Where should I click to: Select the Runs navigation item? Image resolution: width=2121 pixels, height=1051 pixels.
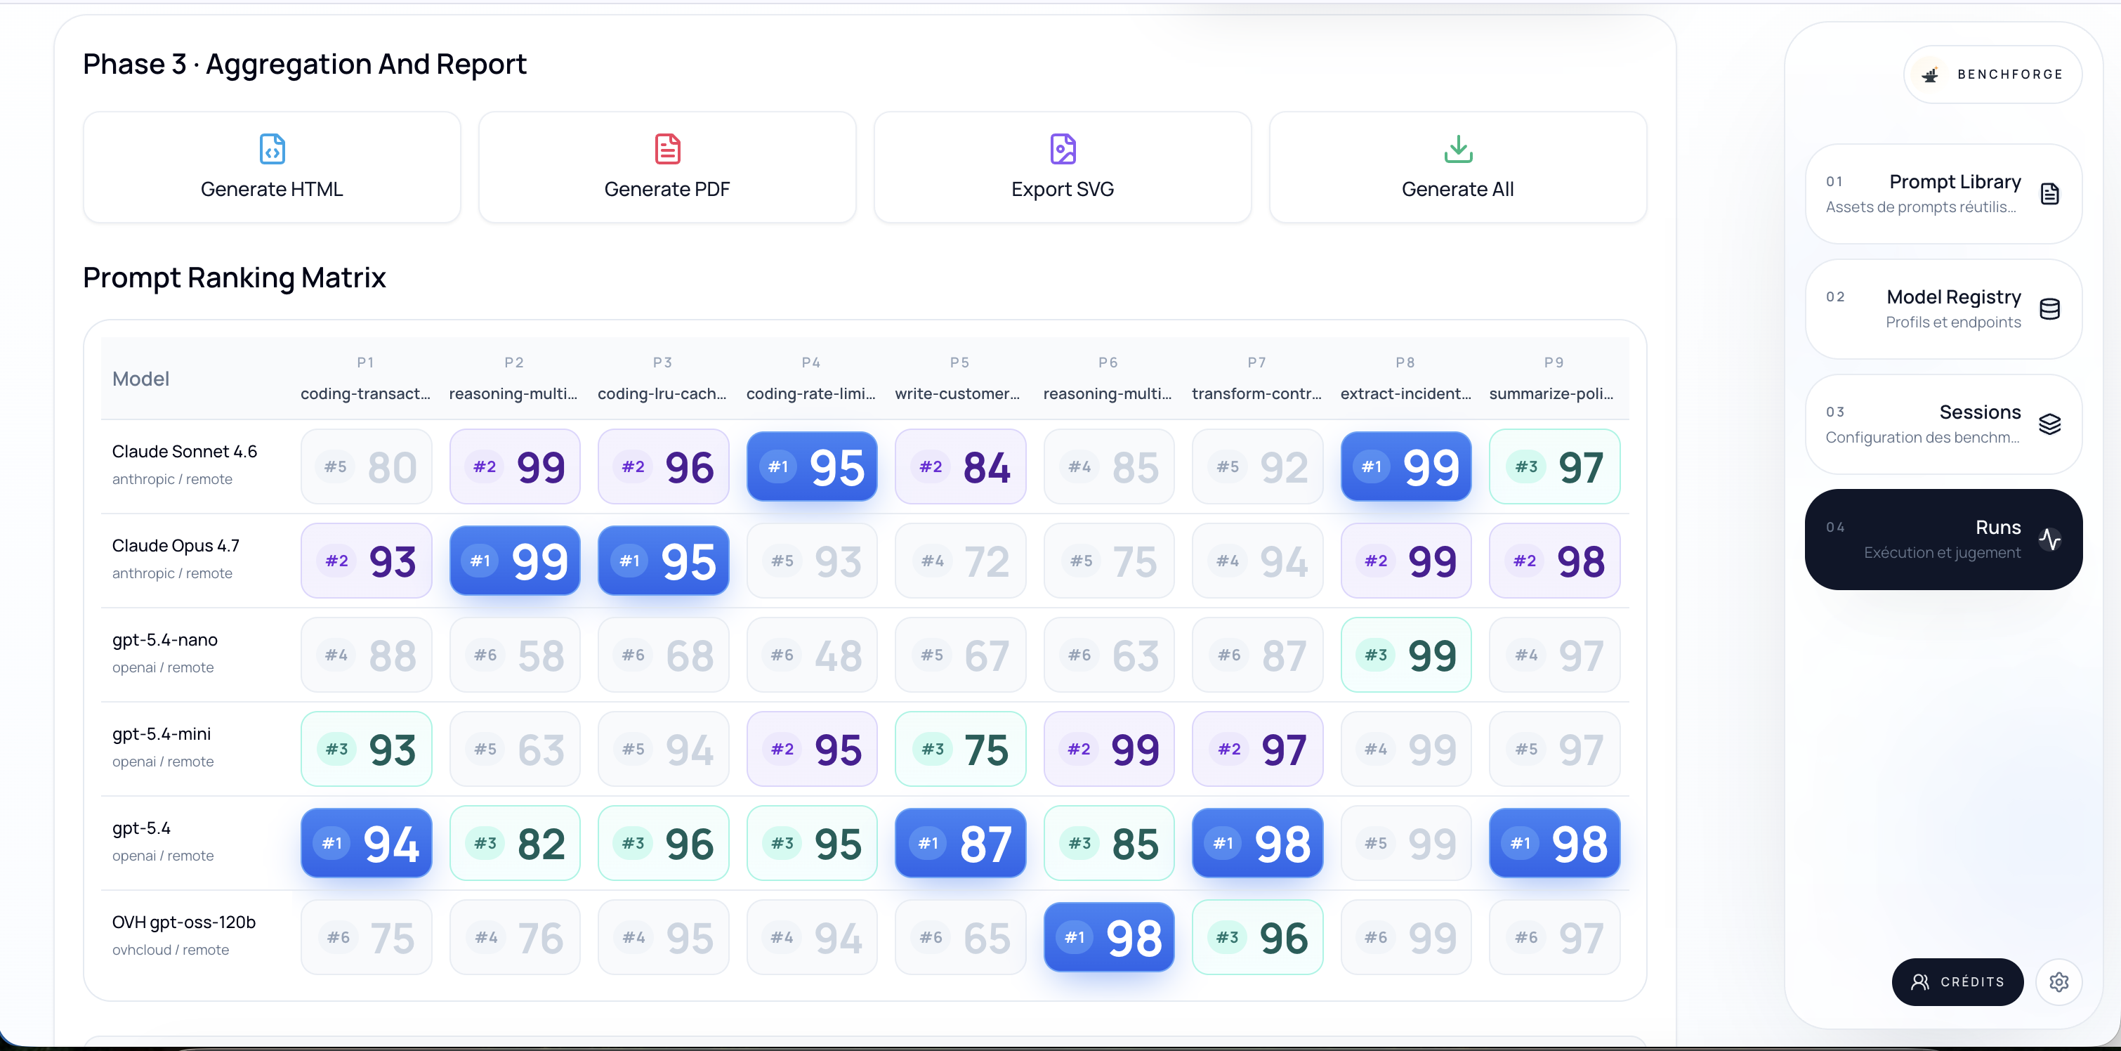(x=1943, y=540)
